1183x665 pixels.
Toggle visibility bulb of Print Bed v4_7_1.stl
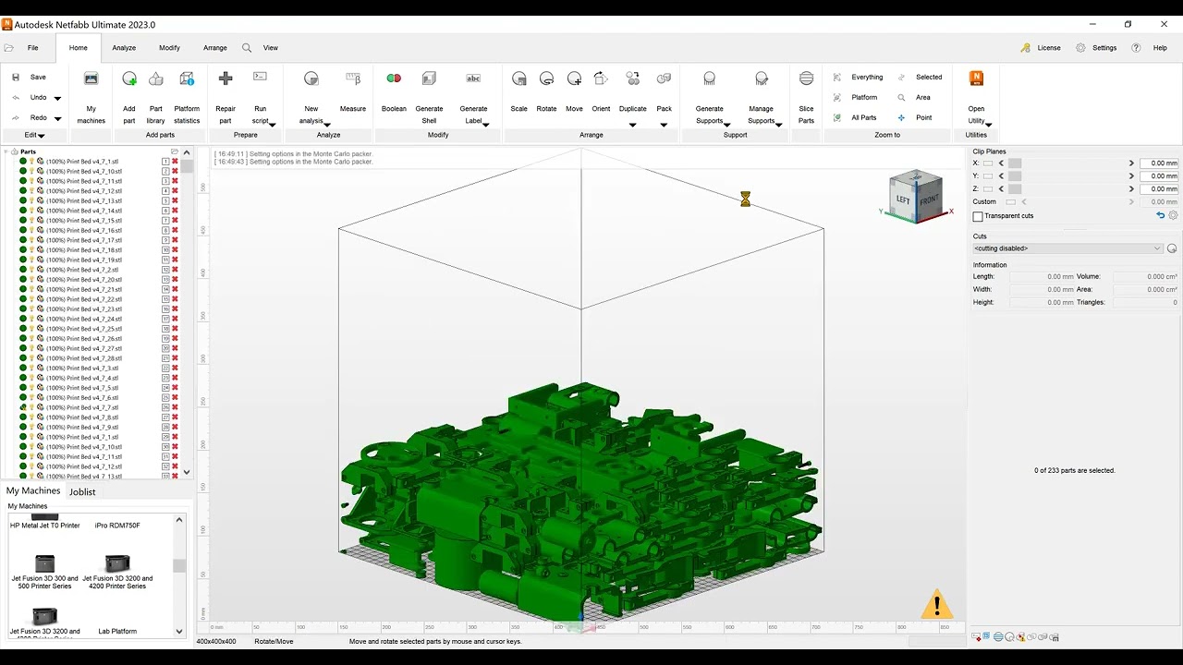[31, 162]
